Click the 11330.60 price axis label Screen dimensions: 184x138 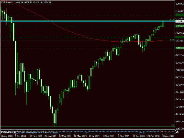tap(180, 19)
